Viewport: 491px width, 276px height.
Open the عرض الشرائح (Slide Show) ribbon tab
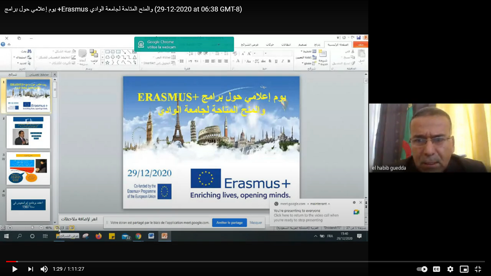tap(250, 45)
